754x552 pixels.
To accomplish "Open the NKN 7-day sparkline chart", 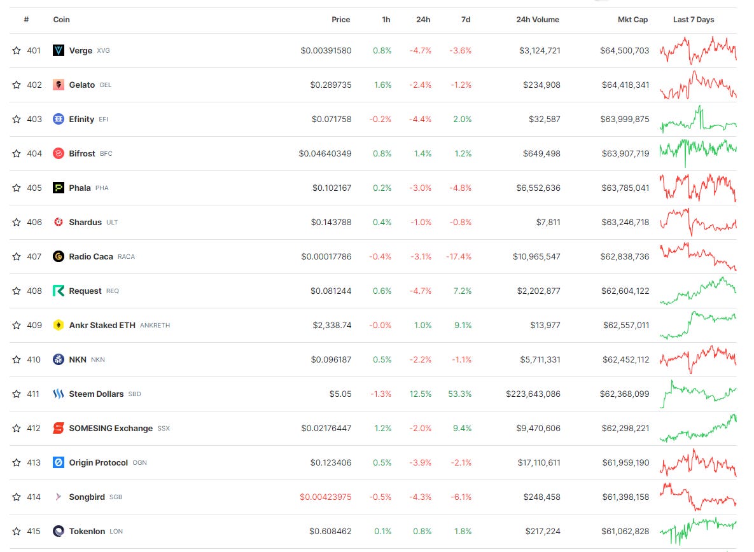I will click(698, 359).
